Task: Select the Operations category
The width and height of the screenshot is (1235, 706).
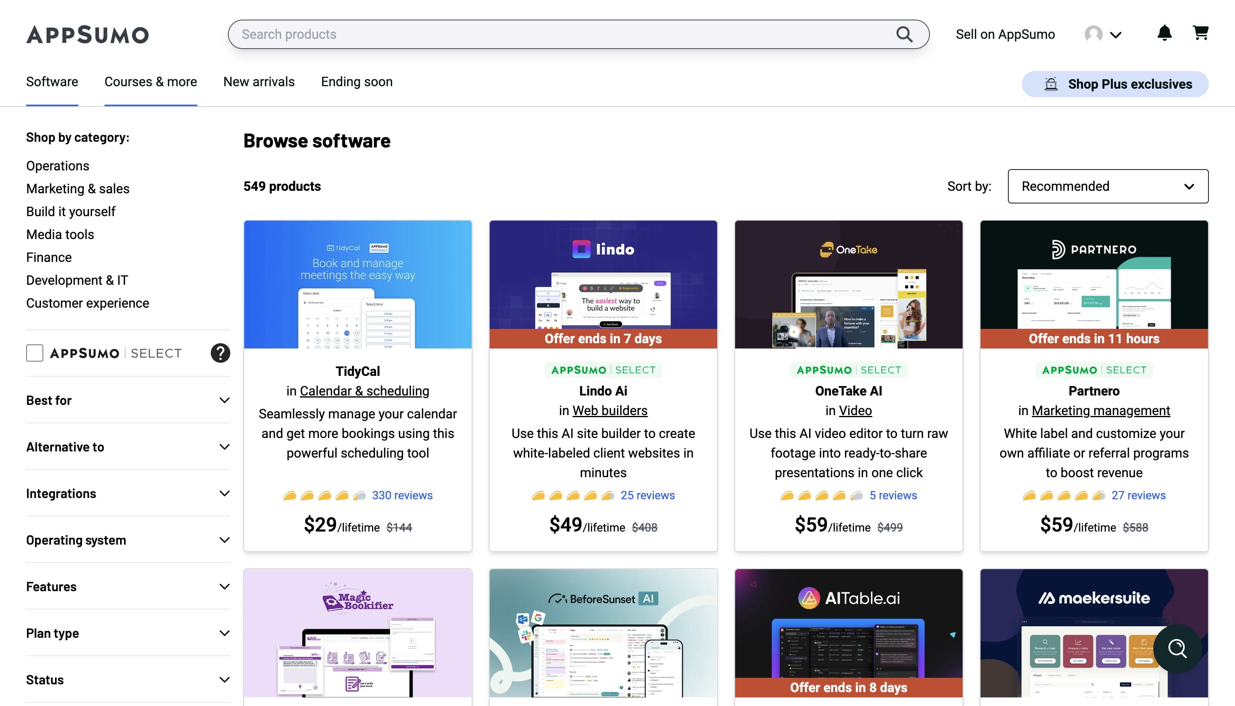Action: (x=58, y=166)
